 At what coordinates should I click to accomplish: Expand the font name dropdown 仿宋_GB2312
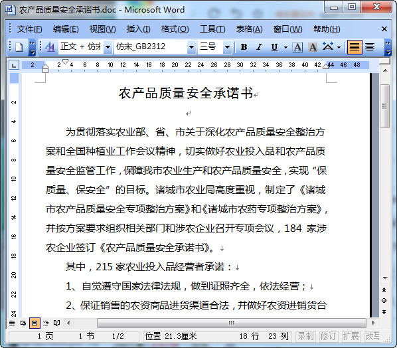(x=192, y=47)
